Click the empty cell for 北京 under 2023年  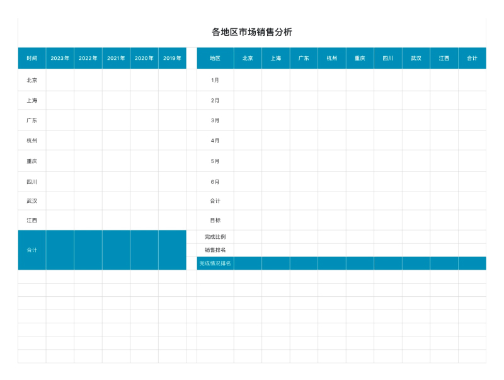60,80
